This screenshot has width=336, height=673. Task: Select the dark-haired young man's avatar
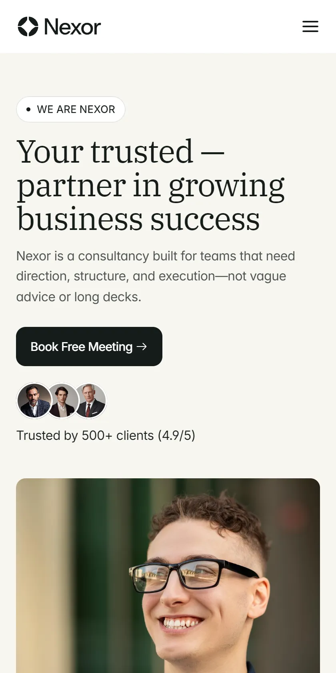point(62,401)
